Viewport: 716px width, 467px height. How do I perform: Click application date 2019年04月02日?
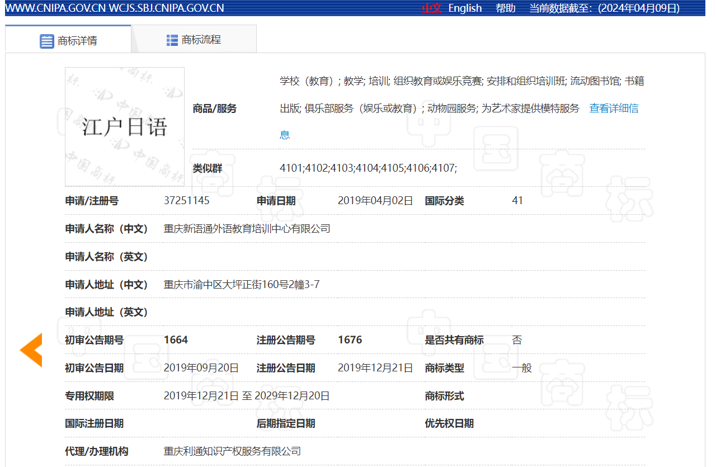(x=375, y=200)
